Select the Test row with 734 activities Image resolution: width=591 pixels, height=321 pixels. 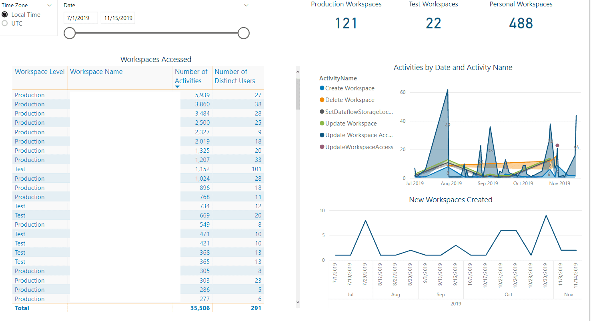click(138, 206)
